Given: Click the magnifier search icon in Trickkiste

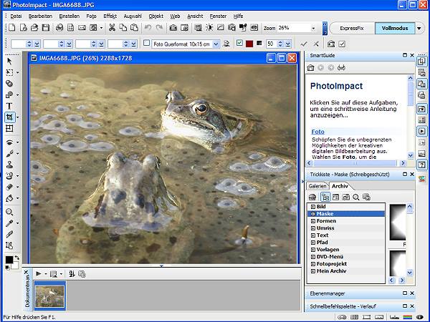Looking at the screenshot, I should [355, 197].
